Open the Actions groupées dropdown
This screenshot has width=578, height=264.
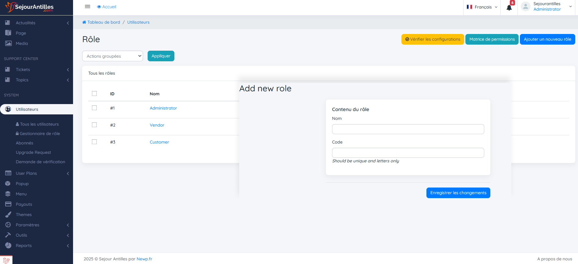coord(112,56)
